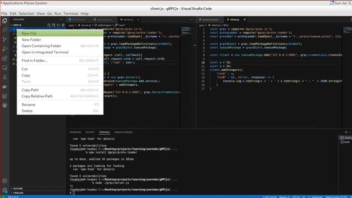Screen dimensions: 352x198
Task: Choose Open Containing Folder
Action: pos(60,46)
